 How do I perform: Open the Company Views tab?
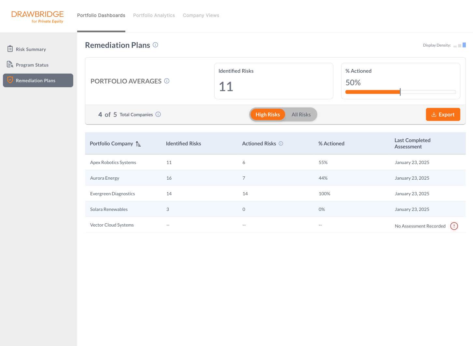tap(201, 15)
